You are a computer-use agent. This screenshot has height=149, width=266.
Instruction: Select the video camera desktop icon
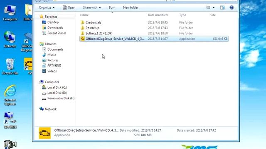click(10, 144)
